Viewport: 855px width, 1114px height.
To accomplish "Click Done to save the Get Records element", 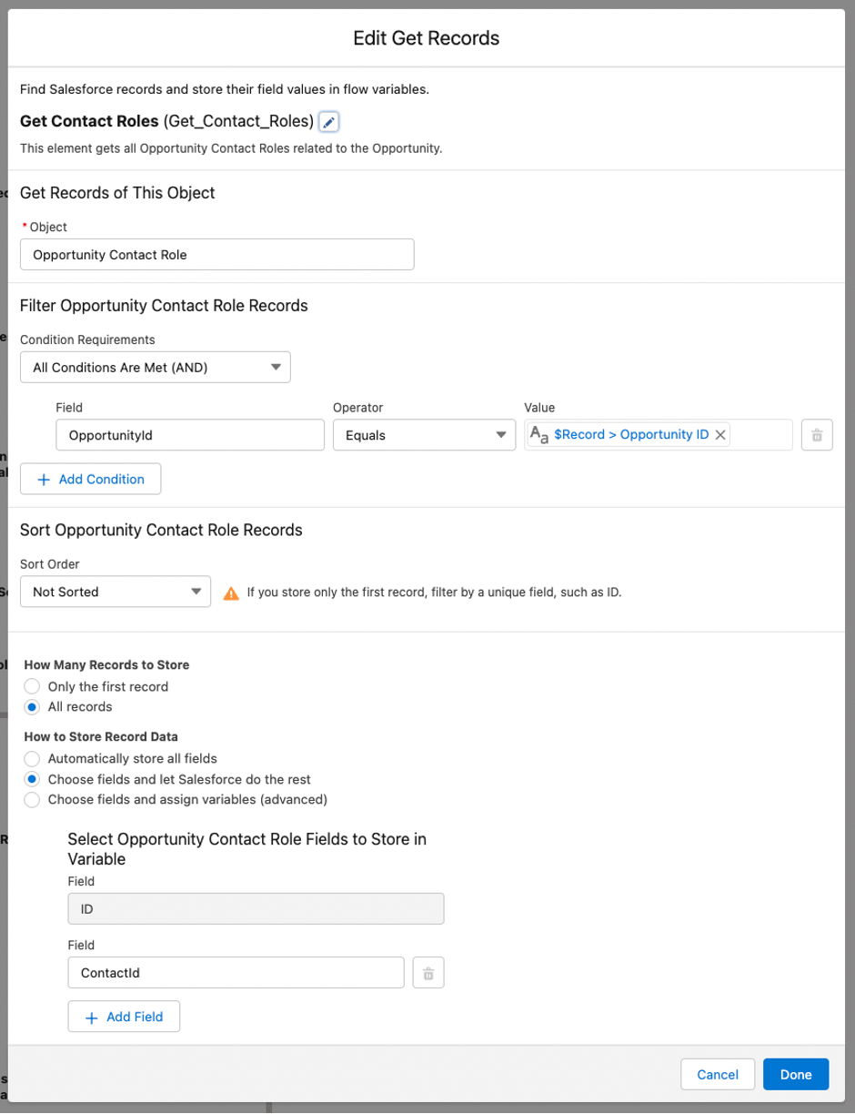I will [796, 1074].
